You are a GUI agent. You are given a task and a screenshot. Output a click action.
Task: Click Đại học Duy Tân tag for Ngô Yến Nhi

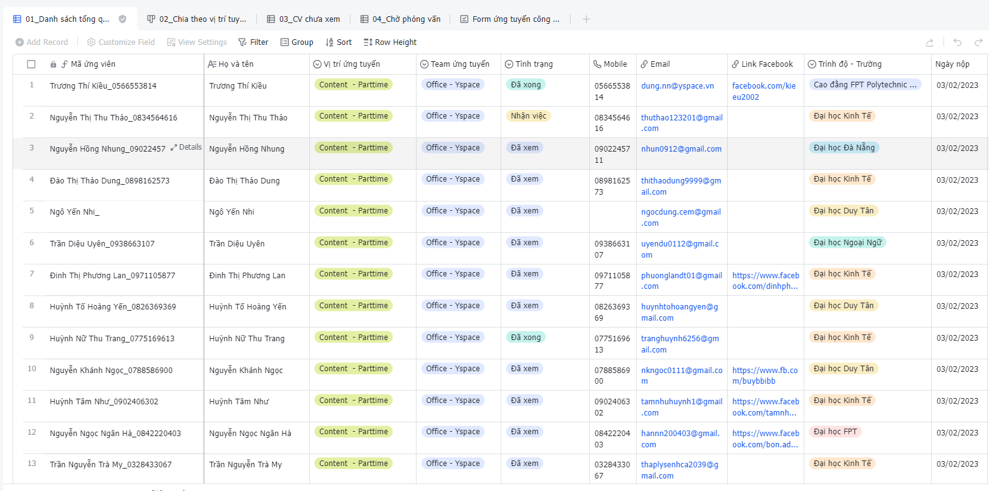click(843, 211)
